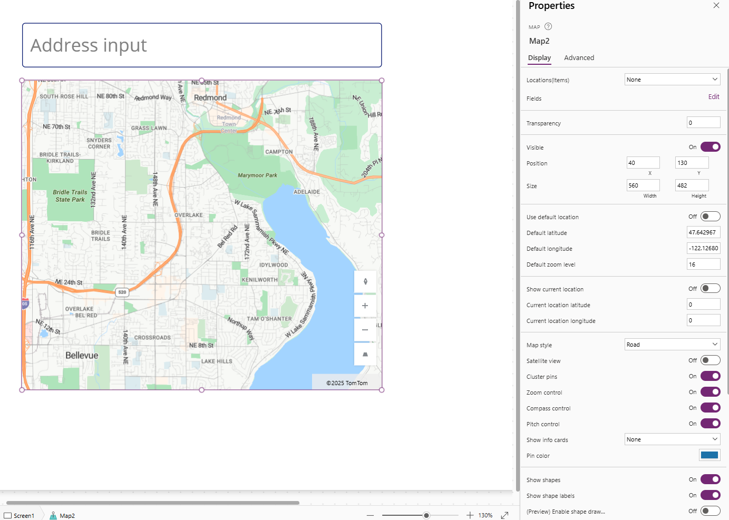
Task: Click the Map2 breadcrumb icon
Action: pyautogui.click(x=53, y=516)
